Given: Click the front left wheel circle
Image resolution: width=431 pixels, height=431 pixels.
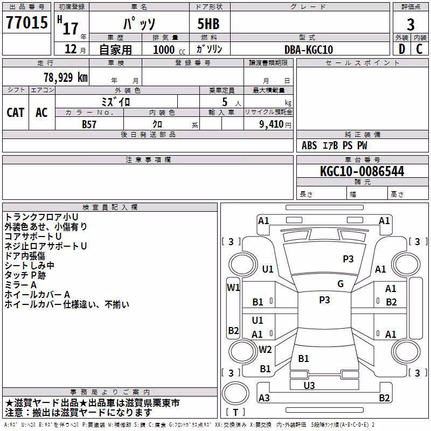Looking at the screenshot, I should pos(243,265).
